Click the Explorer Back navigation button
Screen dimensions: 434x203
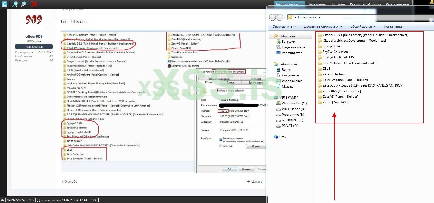(272, 17)
